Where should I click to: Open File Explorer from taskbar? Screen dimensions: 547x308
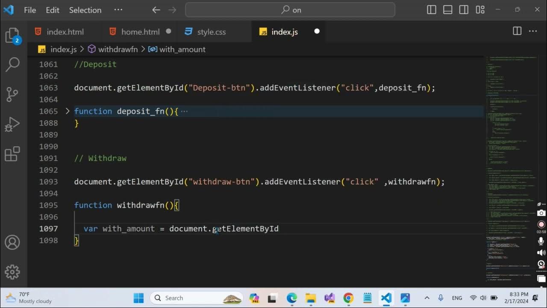click(311, 298)
